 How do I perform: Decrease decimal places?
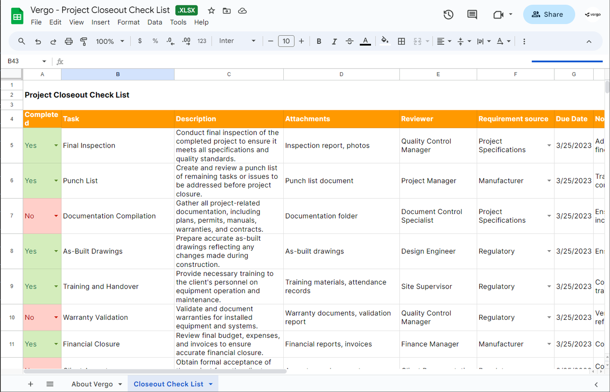point(170,41)
